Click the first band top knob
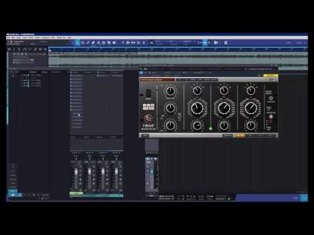314x235 pixels. click(x=170, y=91)
